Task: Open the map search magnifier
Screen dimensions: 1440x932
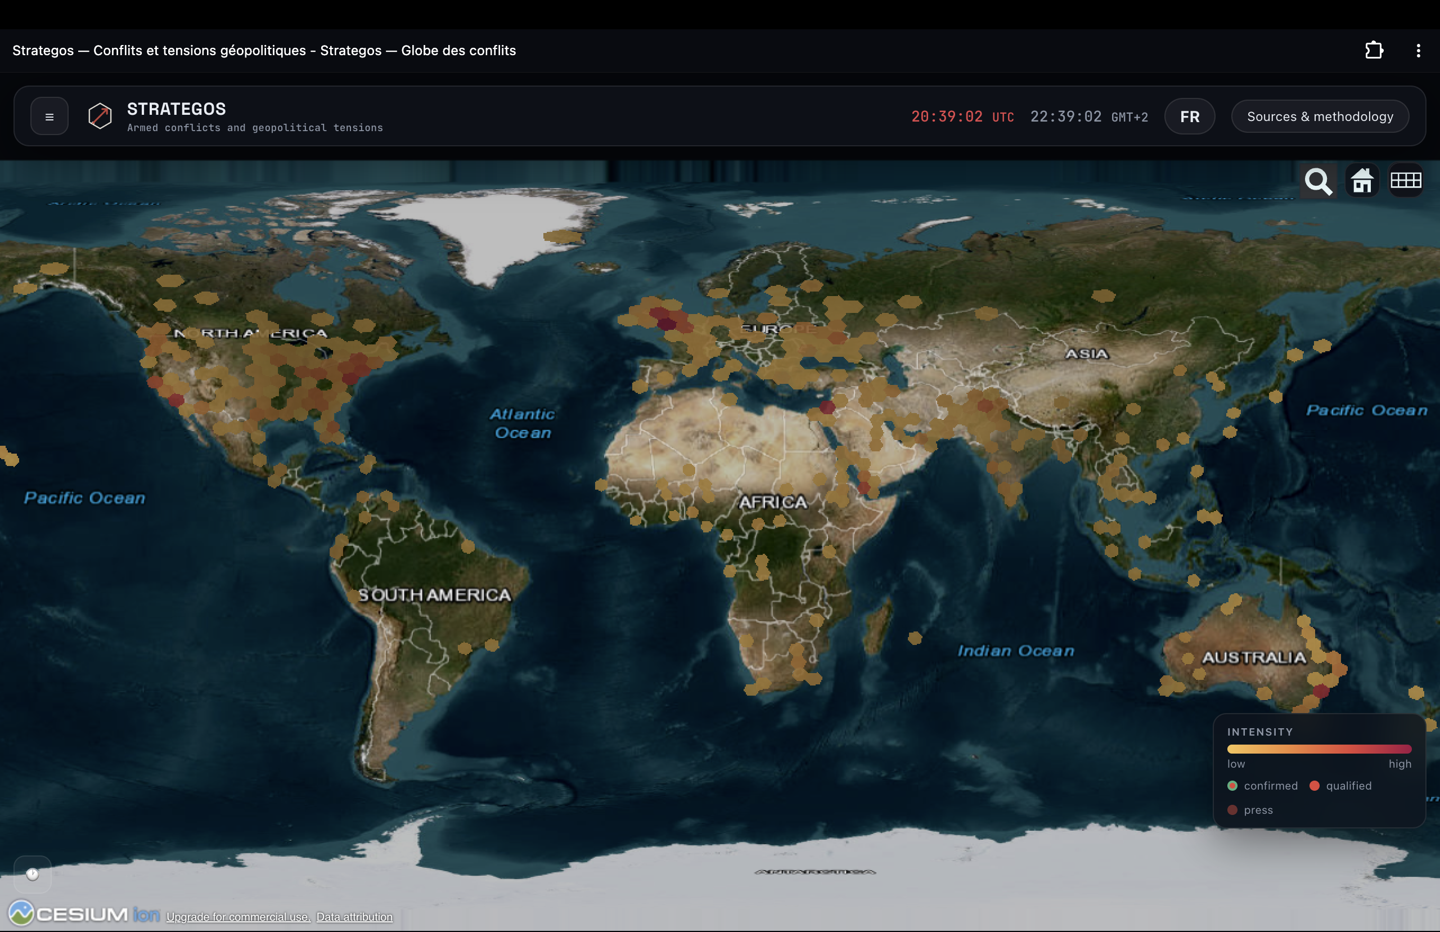Action: [1318, 181]
